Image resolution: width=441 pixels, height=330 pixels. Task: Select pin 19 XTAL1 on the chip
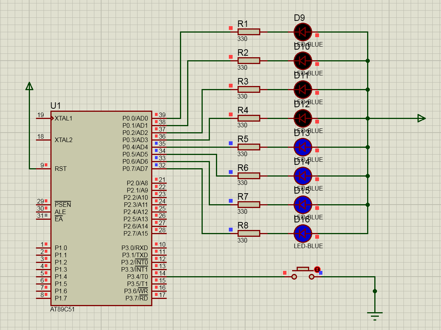pyautogui.click(x=43, y=118)
